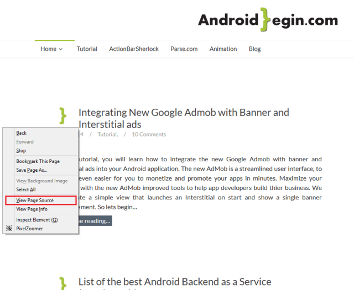Click the Tutorial category link under the title
Viewport: 354px width, 290px height.
point(107,134)
